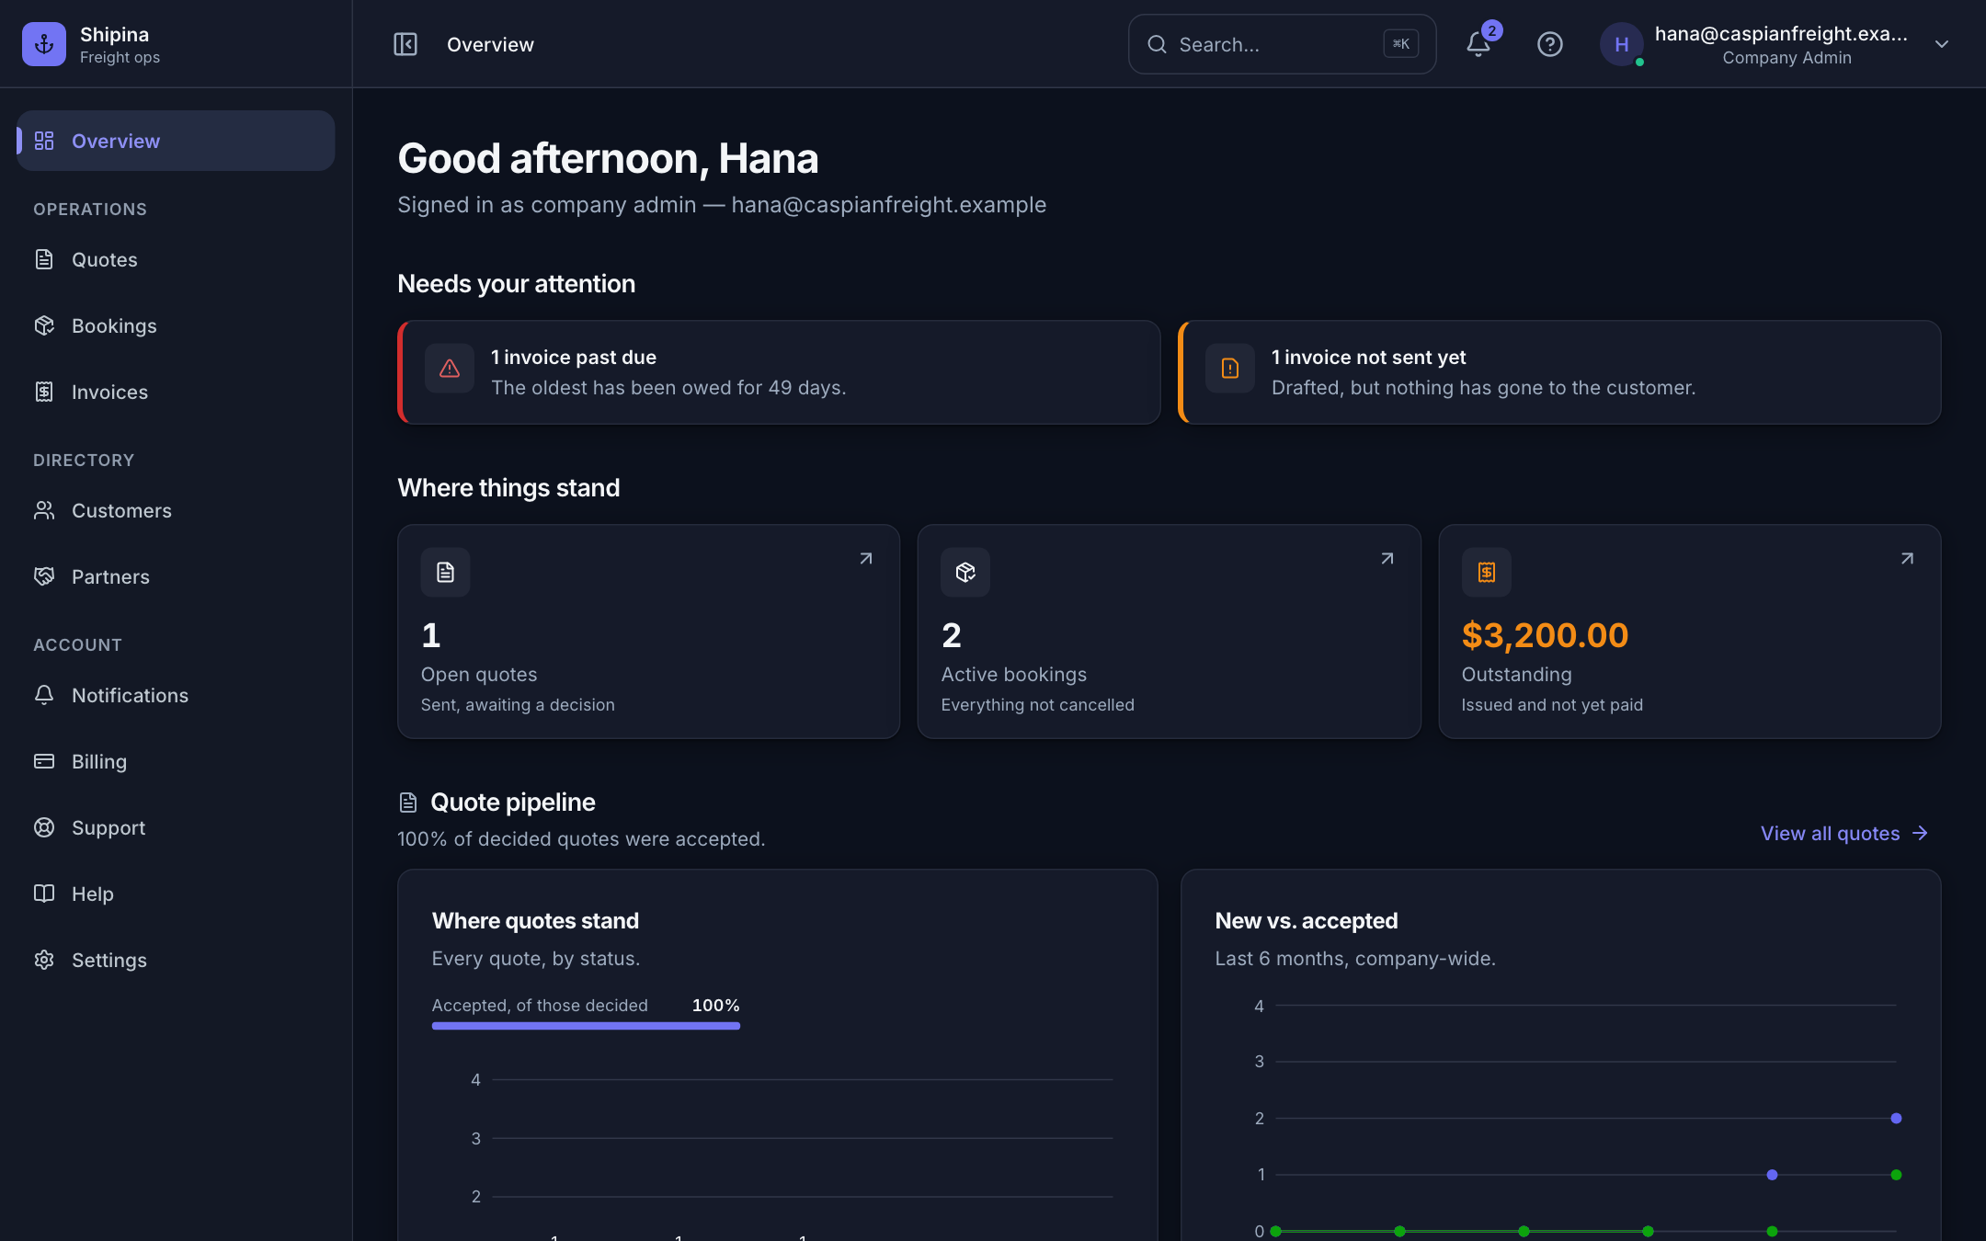Image resolution: width=1986 pixels, height=1241 pixels.
Task: Click the Invoices receipt icon in sidebar
Action: pos(44,392)
